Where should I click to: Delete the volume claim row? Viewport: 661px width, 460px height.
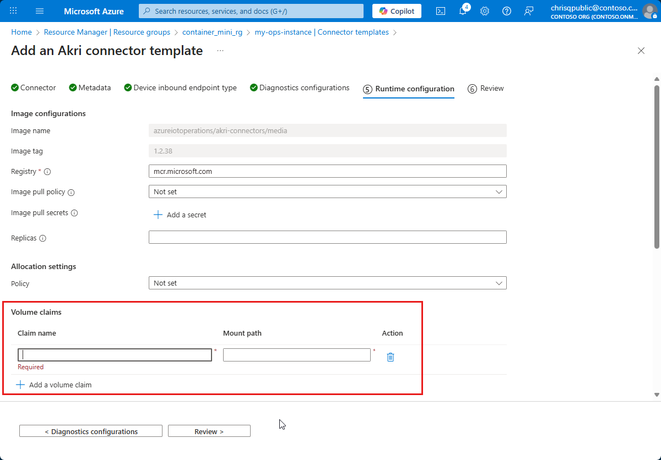pos(391,357)
